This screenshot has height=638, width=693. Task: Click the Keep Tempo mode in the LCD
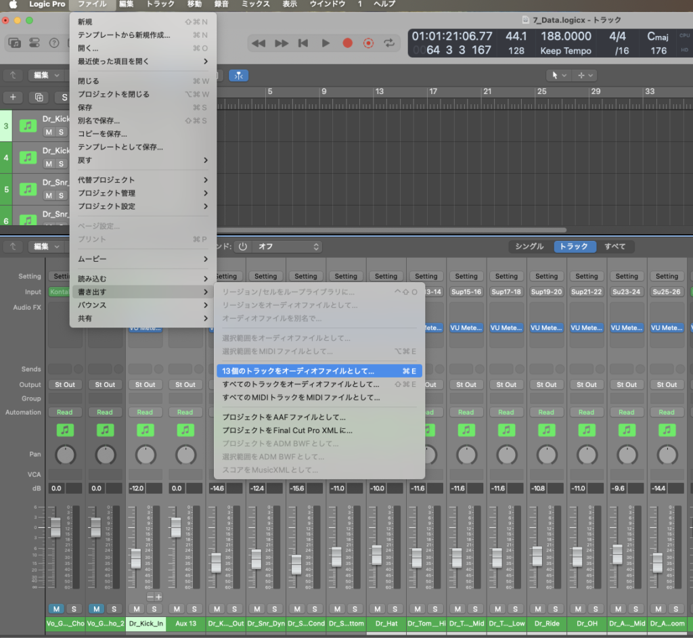coord(566,51)
